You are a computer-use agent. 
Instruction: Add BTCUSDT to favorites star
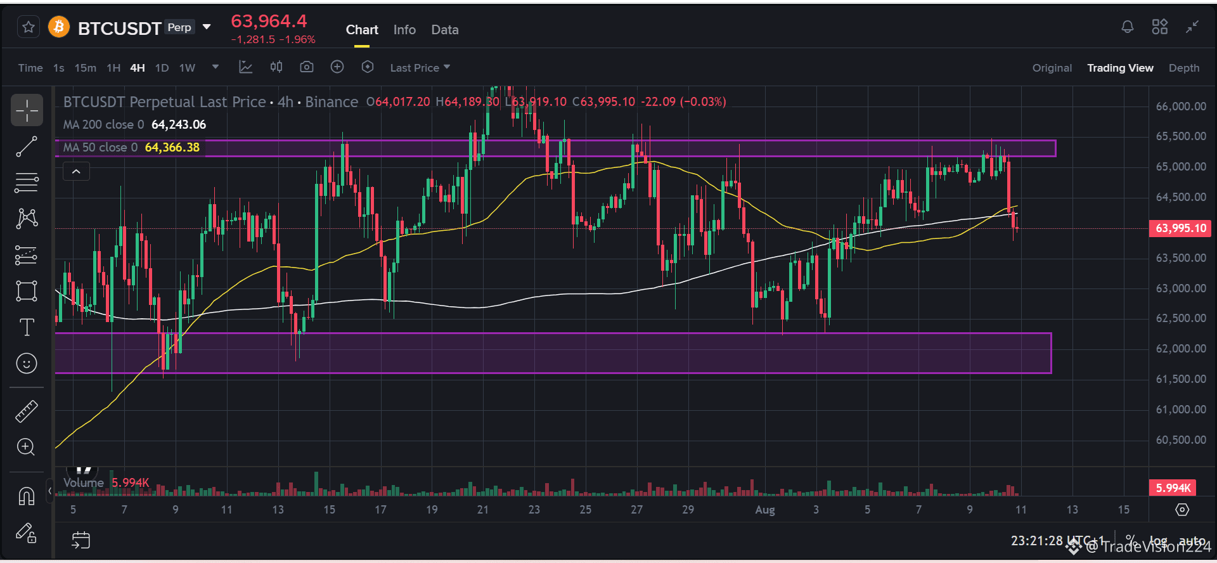pyautogui.click(x=28, y=27)
